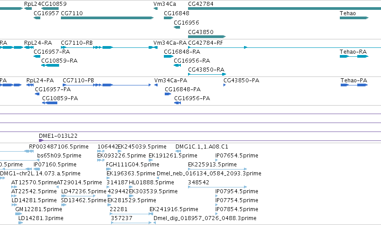Select the FGH111G04.5prime feature label
The width and height of the screenshot is (381, 225).
point(133,165)
